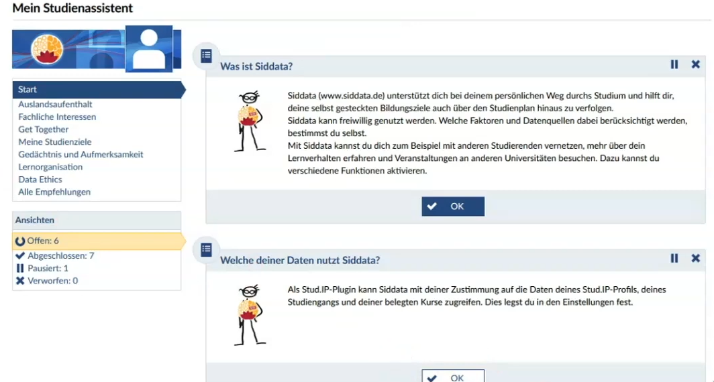714x382 pixels.
Task: Select Start in the sidebar
Action: coord(97,90)
